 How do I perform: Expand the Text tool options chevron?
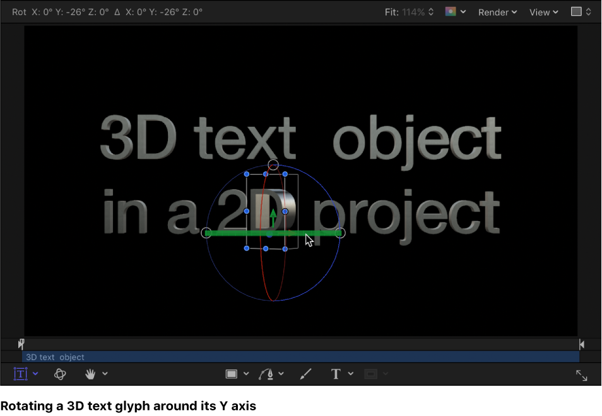[x=351, y=374]
